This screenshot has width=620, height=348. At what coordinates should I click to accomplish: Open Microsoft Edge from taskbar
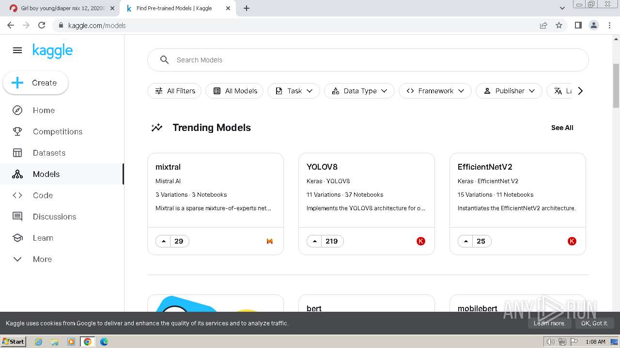(x=104, y=342)
